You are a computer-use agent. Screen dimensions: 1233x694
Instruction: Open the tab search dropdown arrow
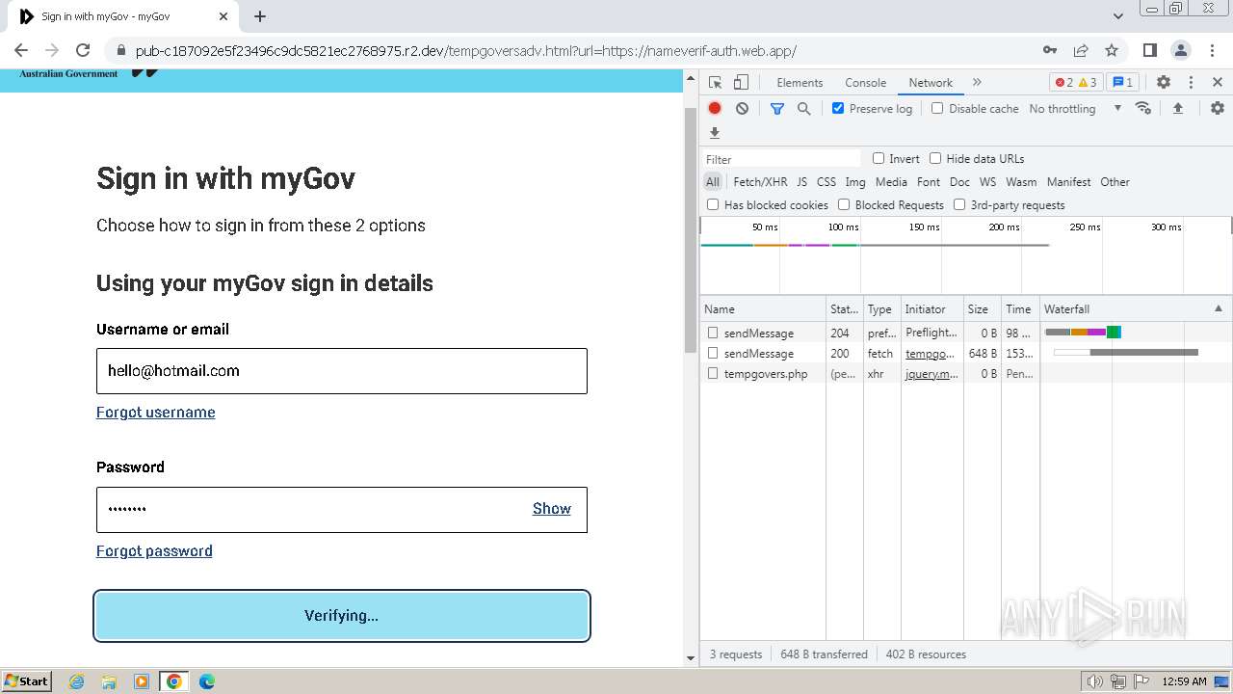pyautogui.click(x=1118, y=16)
